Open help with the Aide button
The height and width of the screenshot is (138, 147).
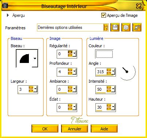(104, 129)
